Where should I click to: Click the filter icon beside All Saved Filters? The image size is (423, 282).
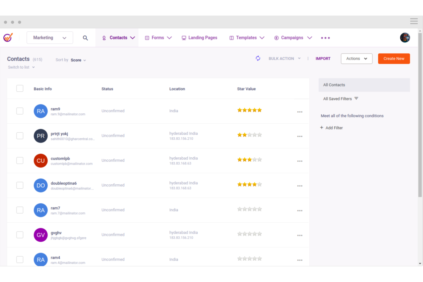pyautogui.click(x=356, y=98)
